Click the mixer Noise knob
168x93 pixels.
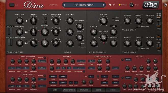pyautogui.click(x=80, y=37)
